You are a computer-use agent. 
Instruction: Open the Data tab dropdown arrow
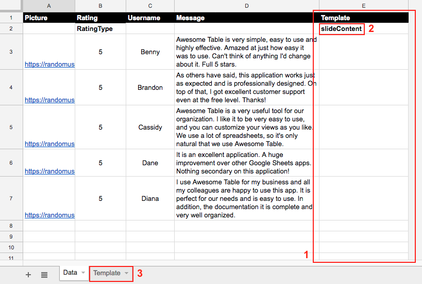(83, 273)
